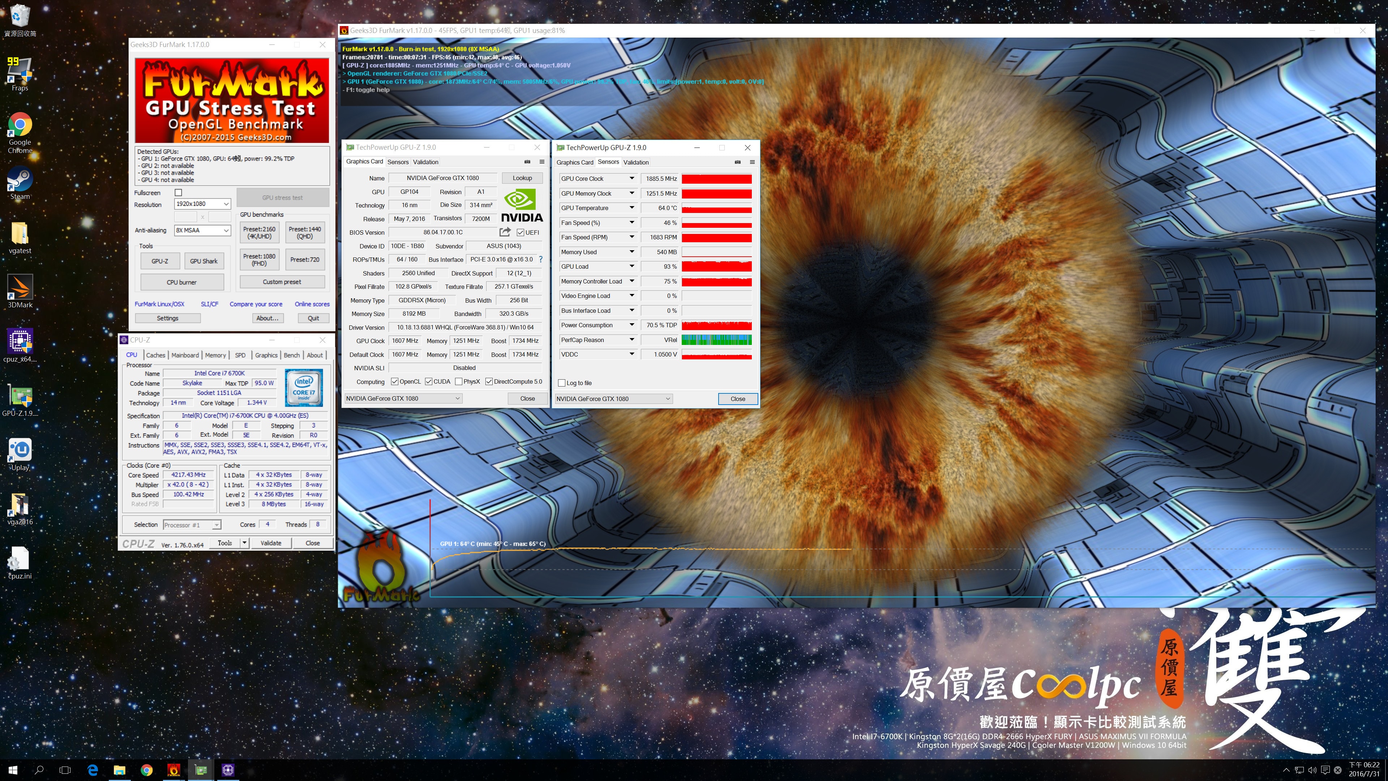Start the Preset:1080 (FHD) benchmark
Screen dimensions: 1388x781
tap(259, 259)
